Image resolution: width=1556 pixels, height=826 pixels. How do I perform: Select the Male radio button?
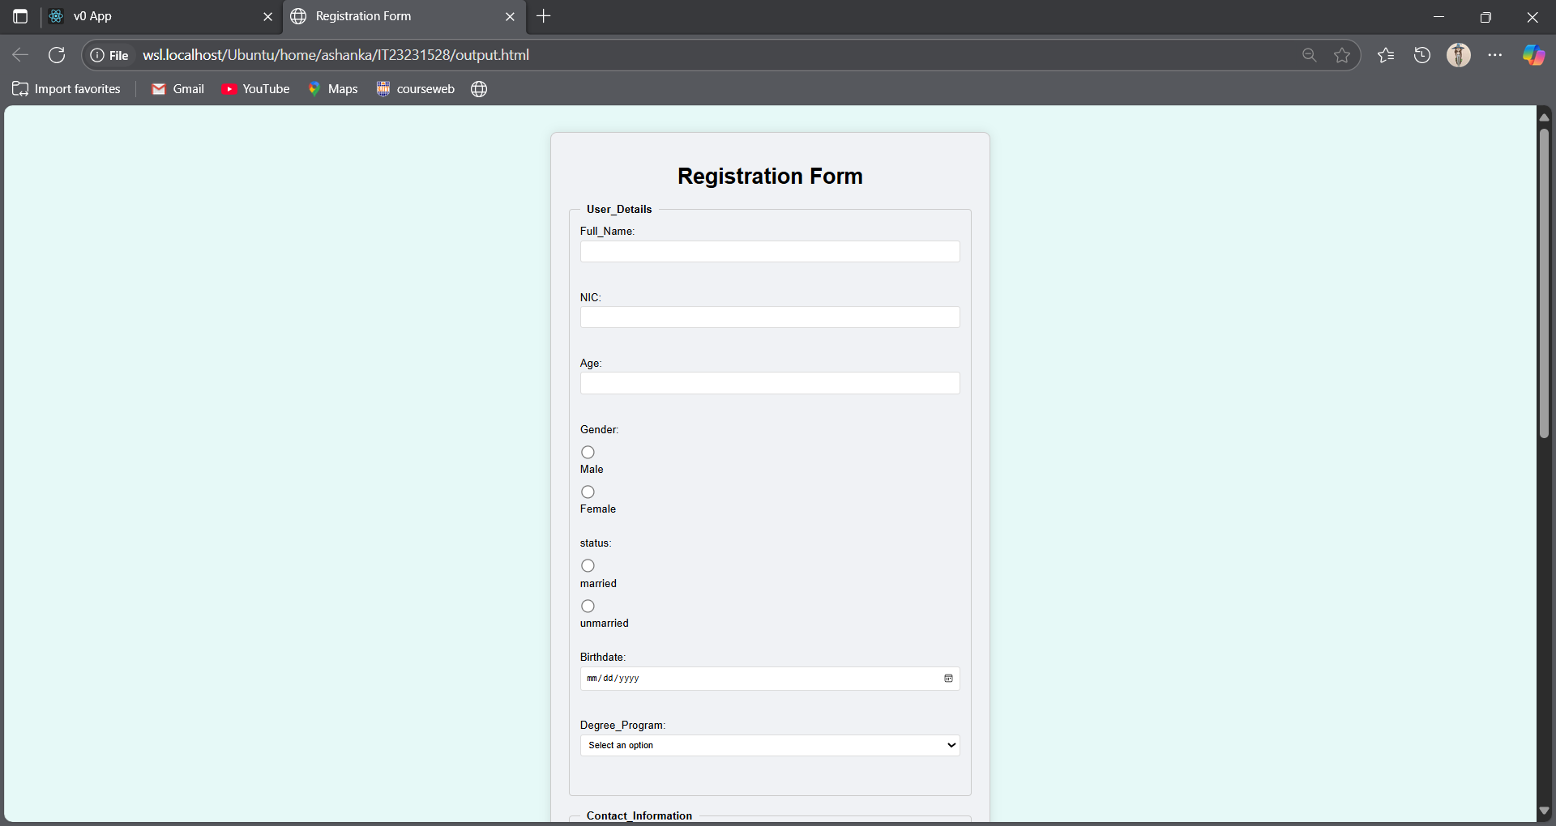click(x=588, y=452)
